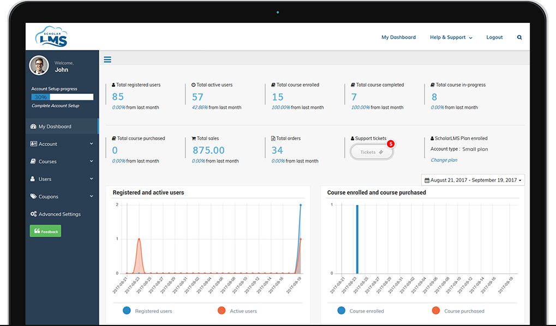The width and height of the screenshot is (556, 326).
Task: Click John's profile avatar photo
Action: point(38,65)
